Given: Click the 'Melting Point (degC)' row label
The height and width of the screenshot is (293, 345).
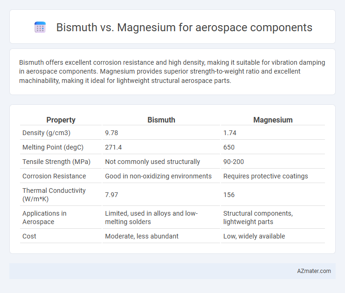Looking at the screenshot, I should coord(53,147).
